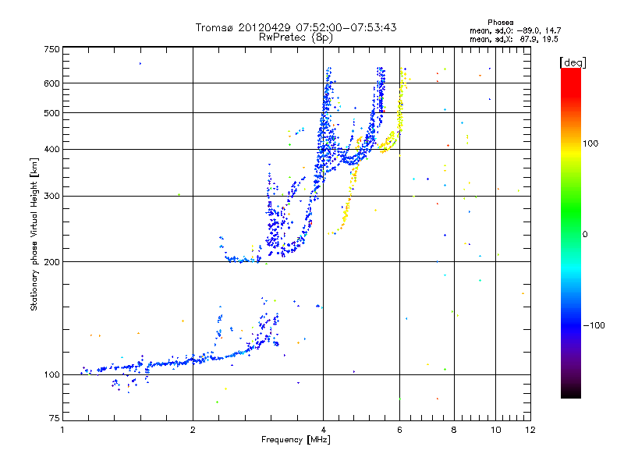Viewport: 624px width, 468px height.
Task: Click the "mean, sd,X: 87.9, 19.5" line
Action: coord(514,39)
